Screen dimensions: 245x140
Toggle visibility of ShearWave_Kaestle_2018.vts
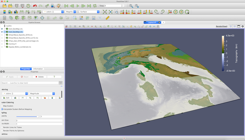point(2,35)
